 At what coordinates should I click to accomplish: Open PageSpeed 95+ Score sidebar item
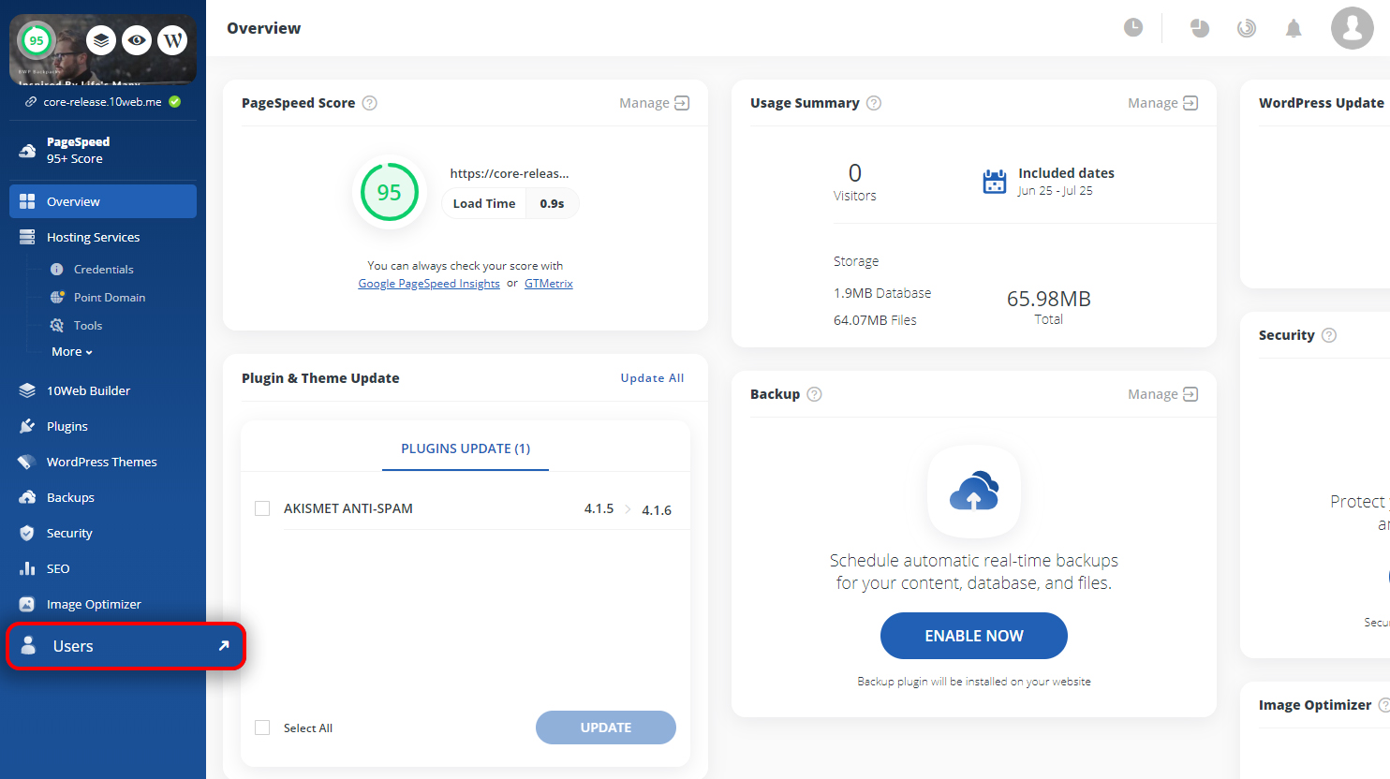coord(103,150)
